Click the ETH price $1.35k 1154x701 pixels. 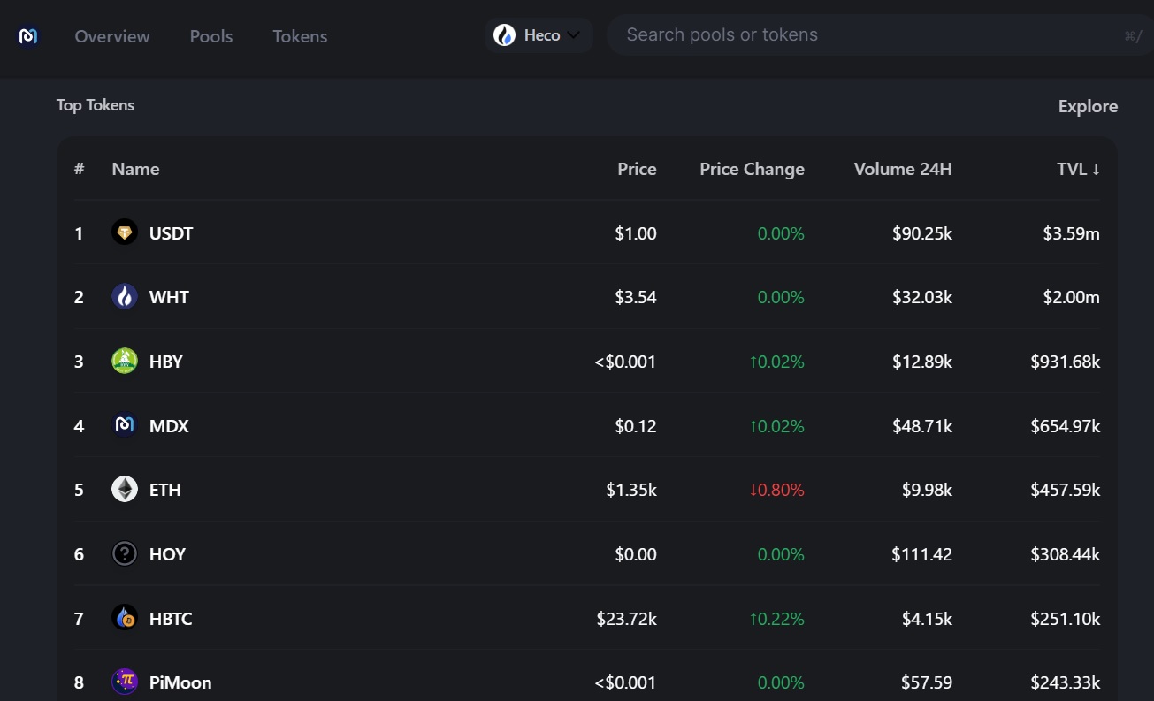(x=631, y=490)
